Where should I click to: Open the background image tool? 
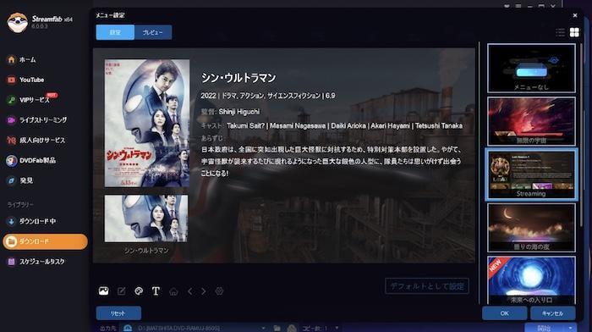click(103, 290)
